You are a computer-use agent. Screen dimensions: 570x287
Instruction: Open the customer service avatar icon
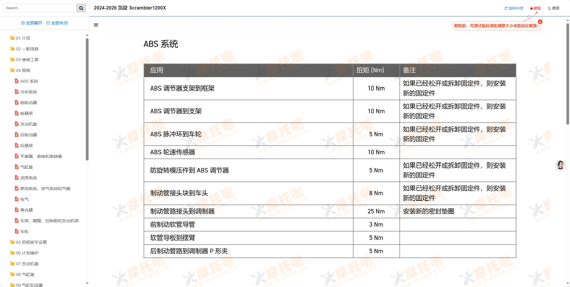tap(560, 165)
